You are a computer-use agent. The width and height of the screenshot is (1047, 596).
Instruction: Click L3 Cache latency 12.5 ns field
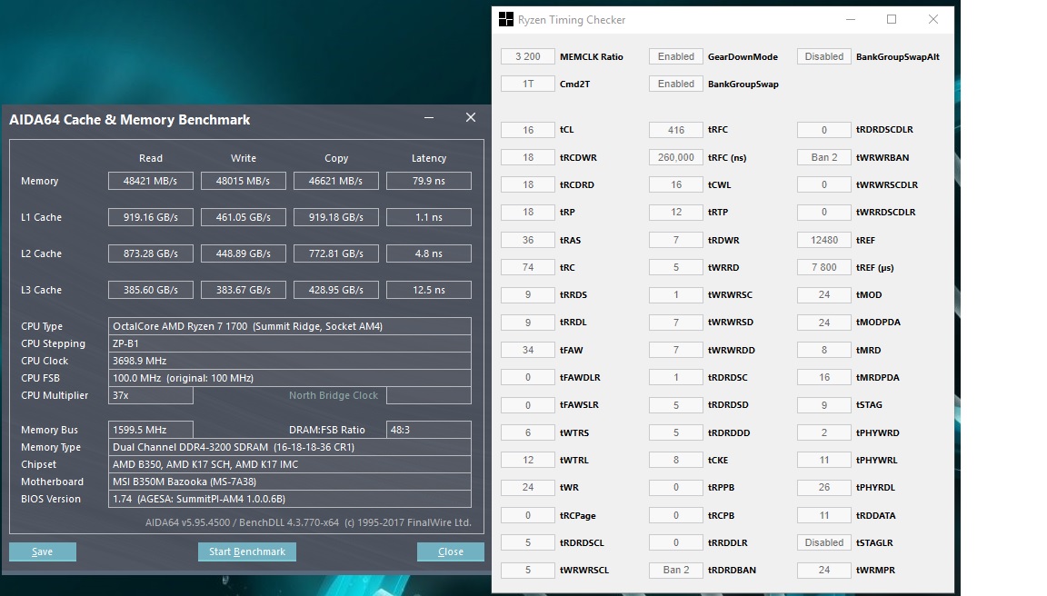coord(429,290)
